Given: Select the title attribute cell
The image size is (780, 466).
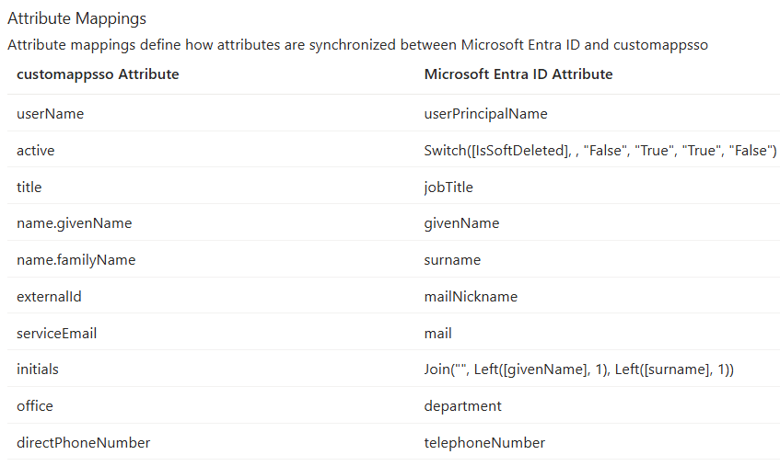Looking at the screenshot, I should tap(29, 188).
